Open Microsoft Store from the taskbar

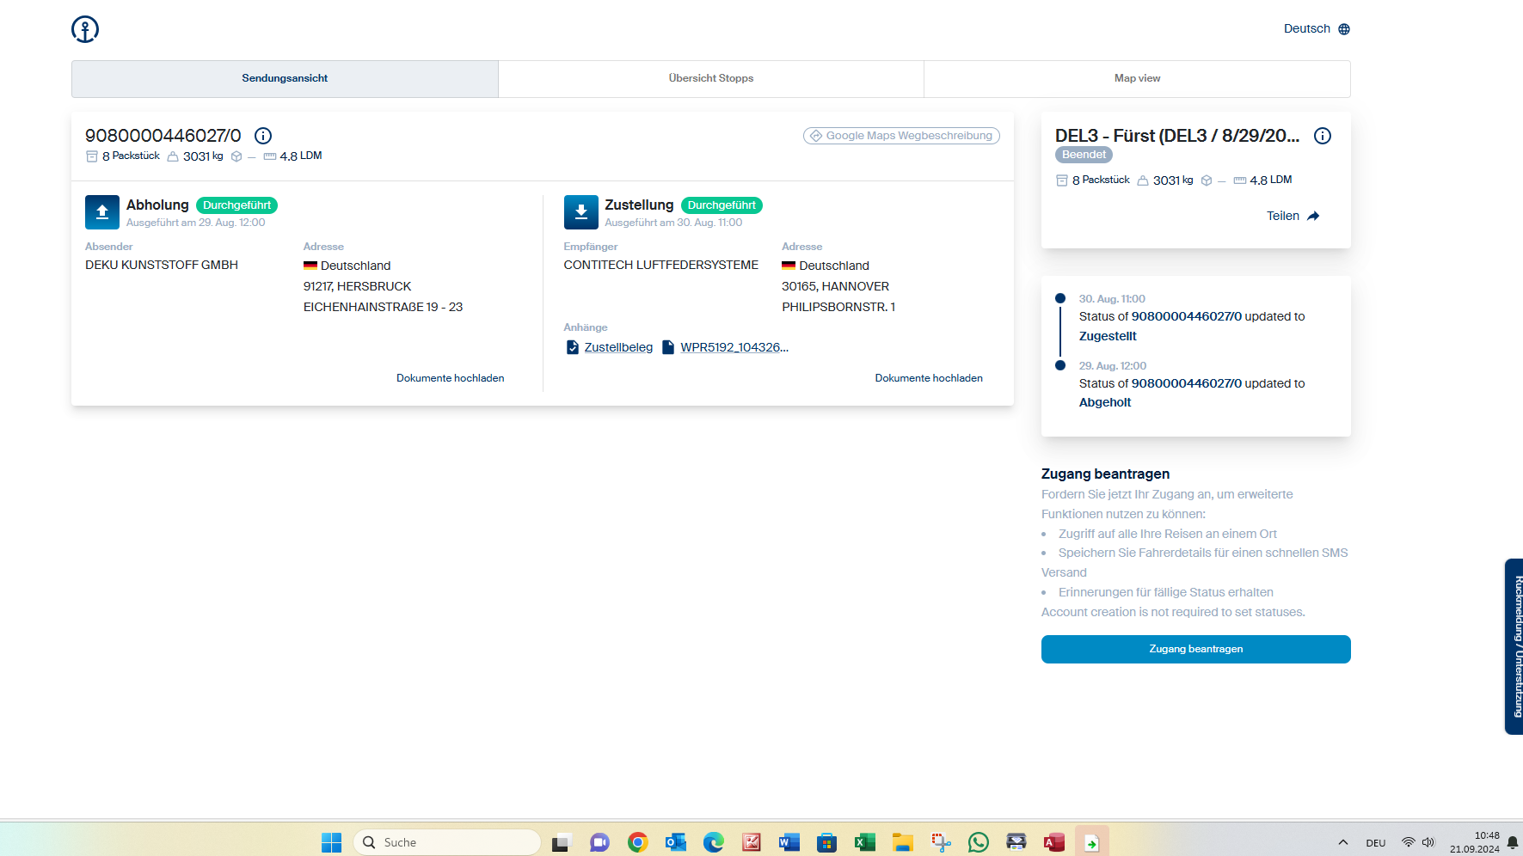tap(827, 842)
